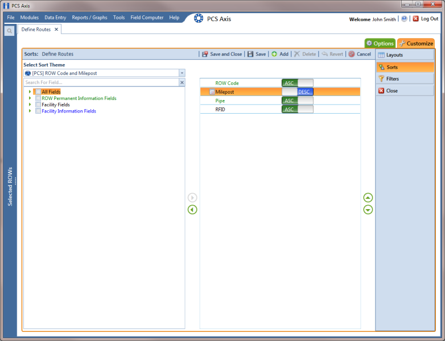Clear the Search For Field box
This screenshot has width=445, height=341.
click(x=182, y=82)
